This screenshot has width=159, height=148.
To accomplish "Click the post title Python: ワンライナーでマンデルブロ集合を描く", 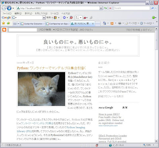I will coord(51,68).
